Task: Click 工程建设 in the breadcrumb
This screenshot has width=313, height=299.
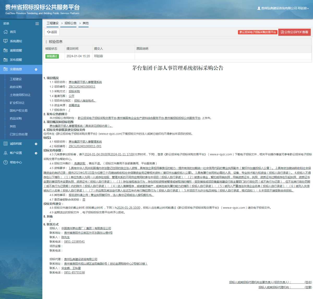Action: [x=52, y=23]
